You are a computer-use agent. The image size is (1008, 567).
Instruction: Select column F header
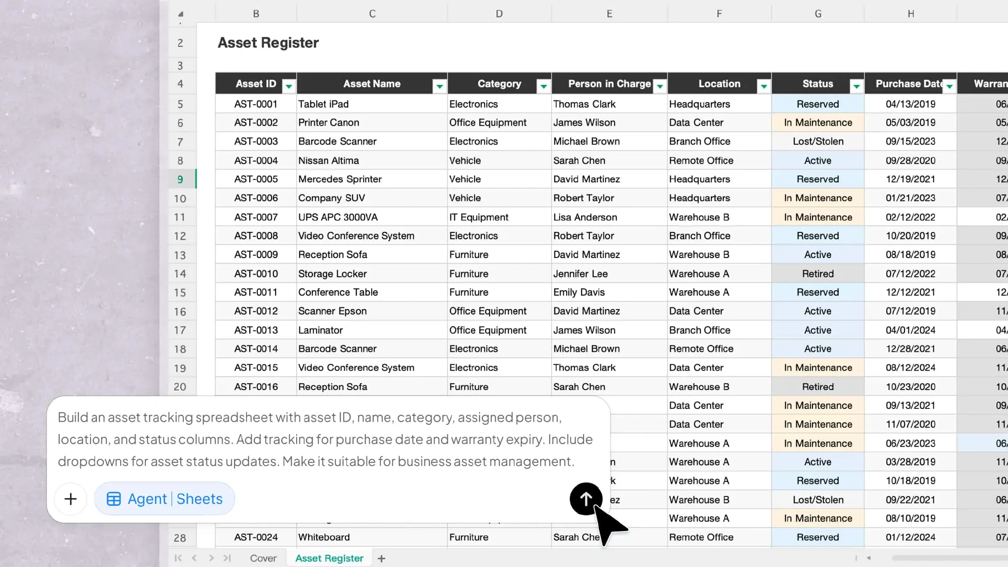[719, 14]
